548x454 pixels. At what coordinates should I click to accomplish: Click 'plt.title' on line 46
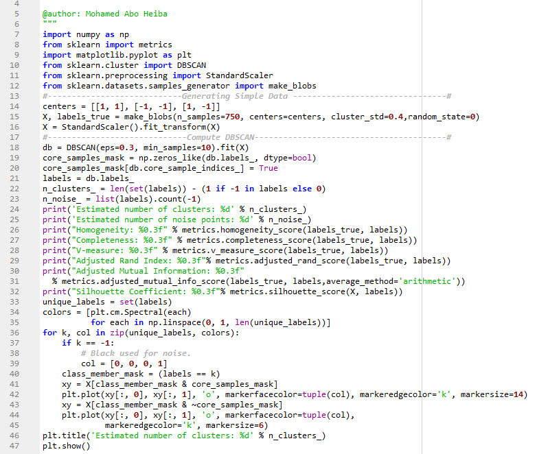pos(64,436)
